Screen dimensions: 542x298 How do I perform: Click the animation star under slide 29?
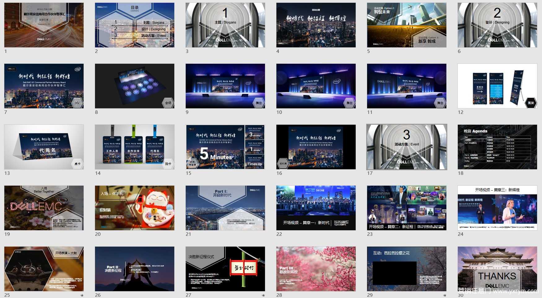[445, 295]
